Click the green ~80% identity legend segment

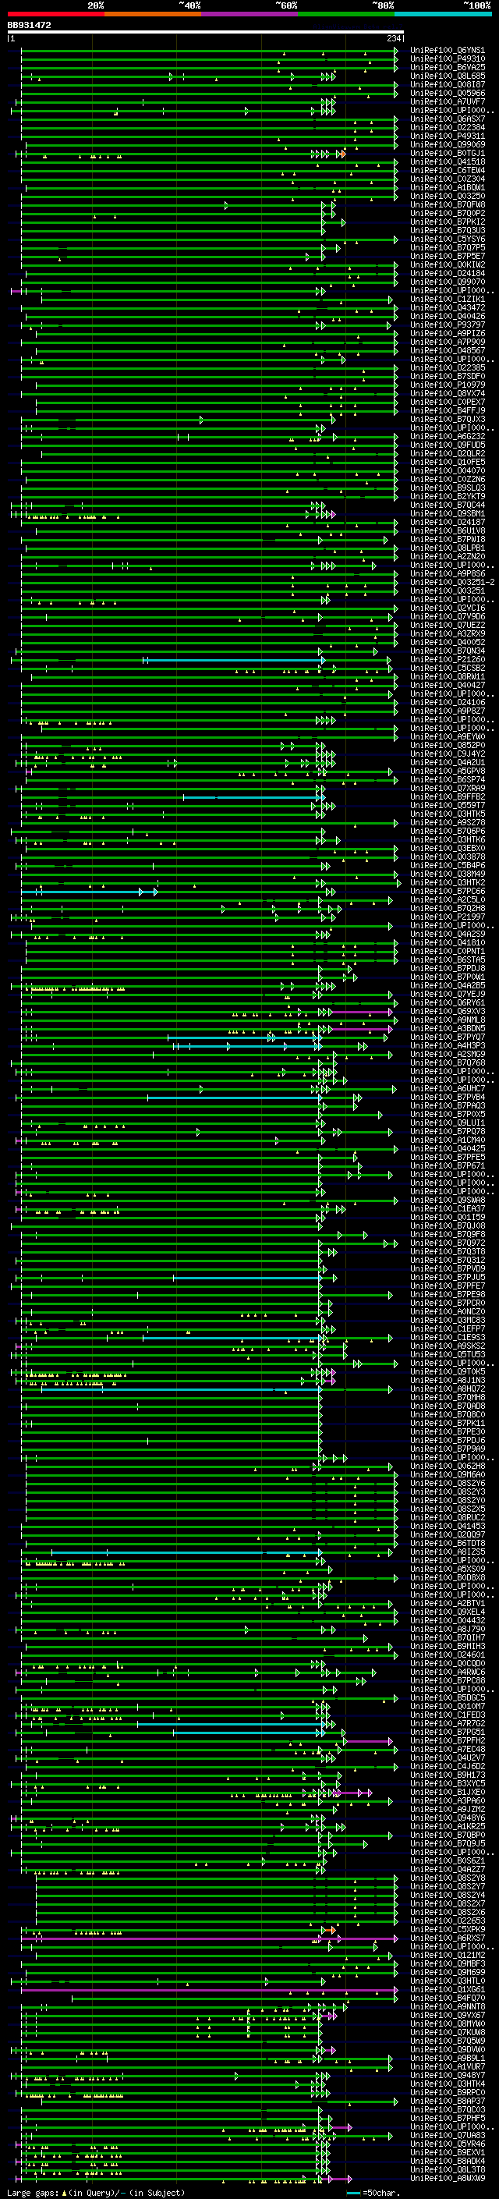tap(346, 14)
